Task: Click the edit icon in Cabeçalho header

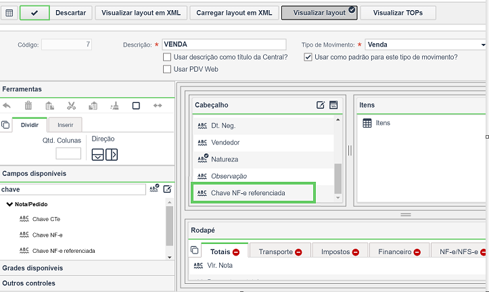Action: pos(321,105)
